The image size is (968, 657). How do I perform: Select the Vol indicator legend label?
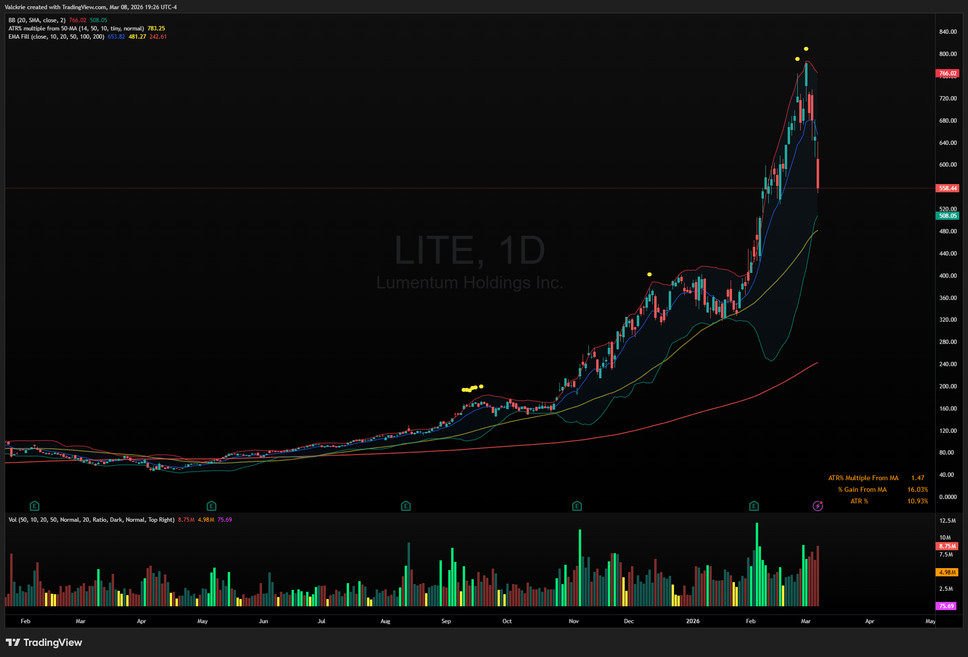pos(91,520)
